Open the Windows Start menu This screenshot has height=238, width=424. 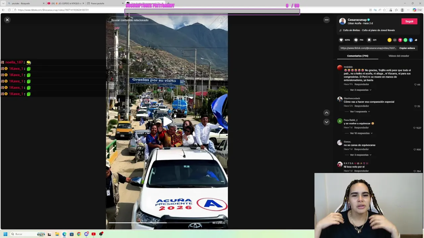[5, 234]
